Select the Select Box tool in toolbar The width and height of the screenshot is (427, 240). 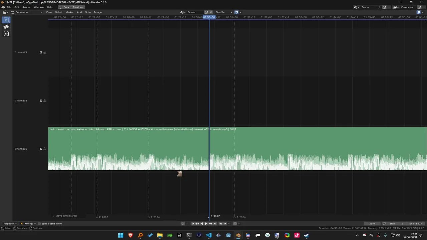pyautogui.click(x=6, y=20)
